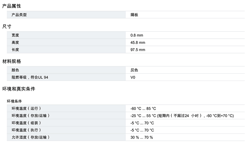Select the 宽度 row label
The height and width of the screenshot is (144, 246).
(16, 35)
